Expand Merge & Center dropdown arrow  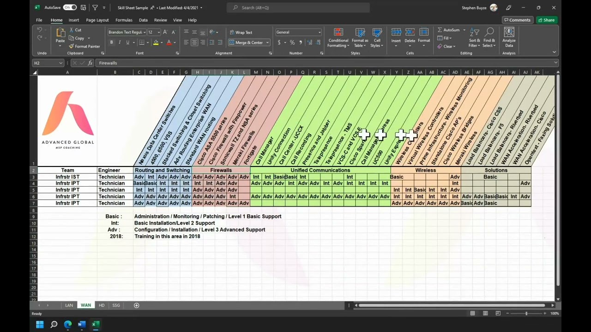tap(267, 42)
